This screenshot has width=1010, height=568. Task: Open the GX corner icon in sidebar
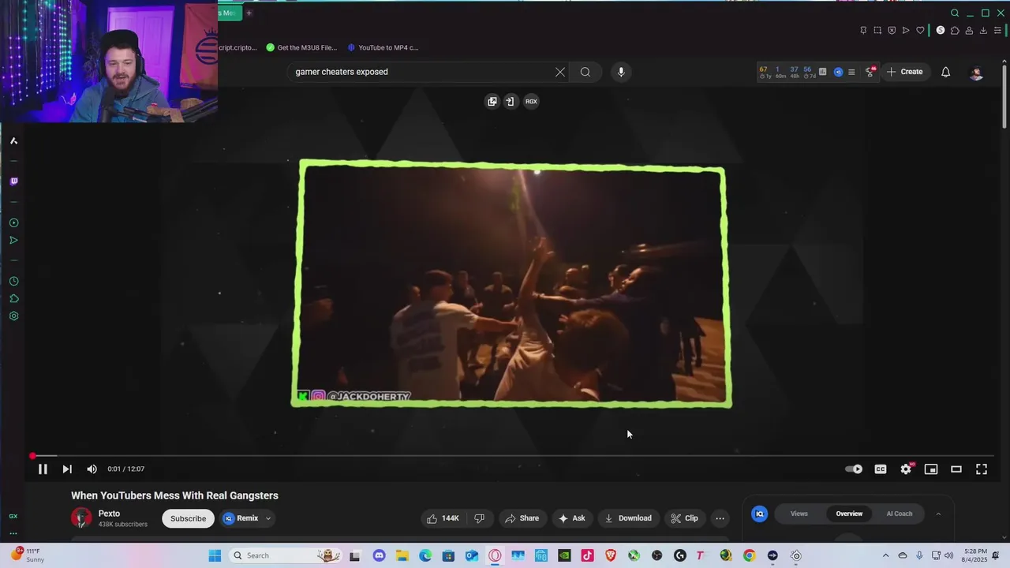point(13,516)
